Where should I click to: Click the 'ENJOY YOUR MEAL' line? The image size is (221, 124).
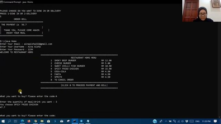tap(16, 33)
